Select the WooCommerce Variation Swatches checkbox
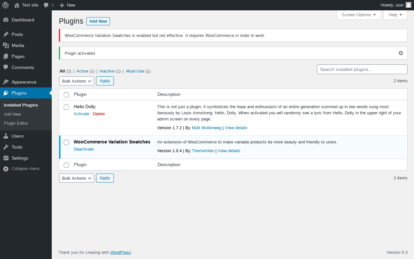The width and height of the screenshot is (414, 259). click(66, 142)
